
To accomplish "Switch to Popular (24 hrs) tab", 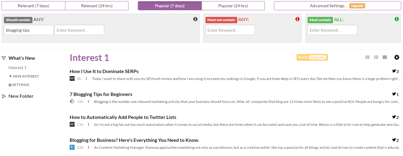I will pos(233,6).
